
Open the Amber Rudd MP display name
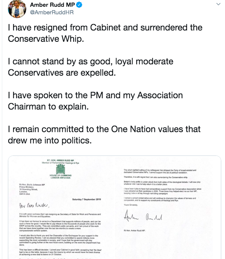pos(53,5)
